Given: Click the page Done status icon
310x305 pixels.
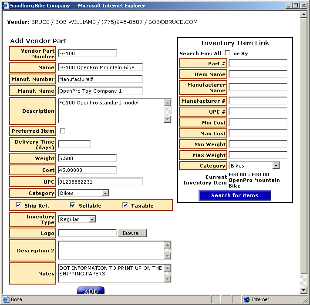Looking at the screenshot, I should pyautogui.click(x=6, y=299).
